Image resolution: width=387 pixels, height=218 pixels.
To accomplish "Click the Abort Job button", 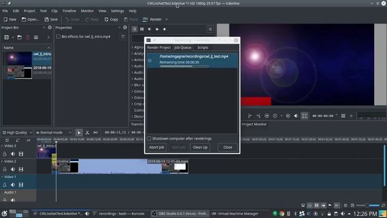I will 157,147.
